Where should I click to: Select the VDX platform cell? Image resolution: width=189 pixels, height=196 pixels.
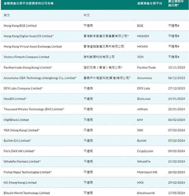[140, 57]
